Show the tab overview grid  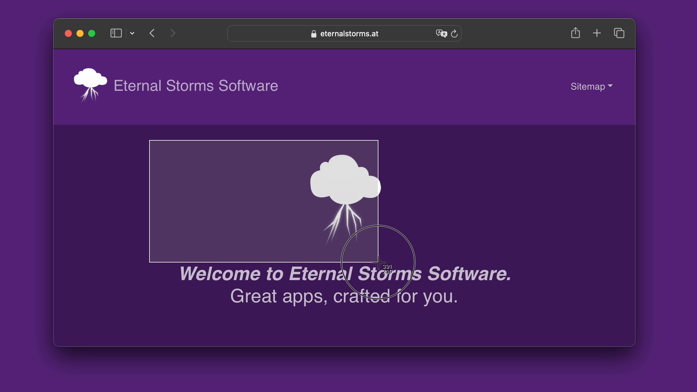click(619, 33)
